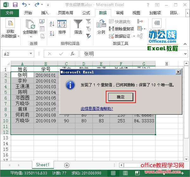This screenshot has width=190, height=177.
Task: Collapse the ribbon with the up chevron
Action: point(185,44)
